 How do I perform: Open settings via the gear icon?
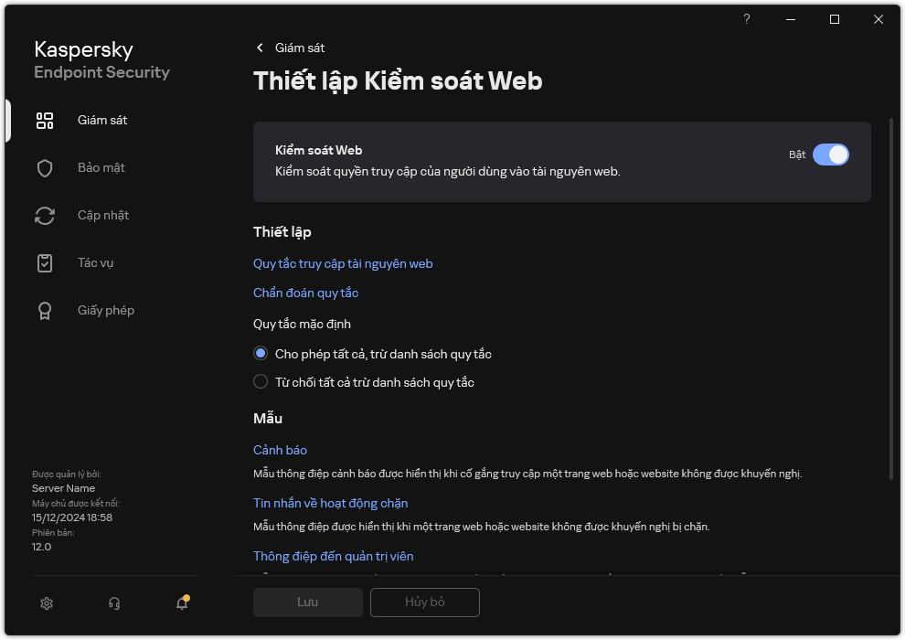point(47,603)
